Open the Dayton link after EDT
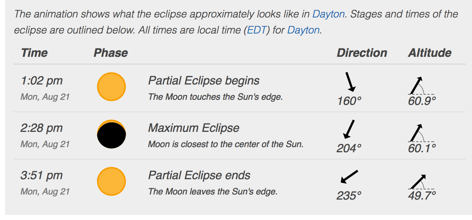This screenshot has width=472, height=220. pyautogui.click(x=303, y=30)
